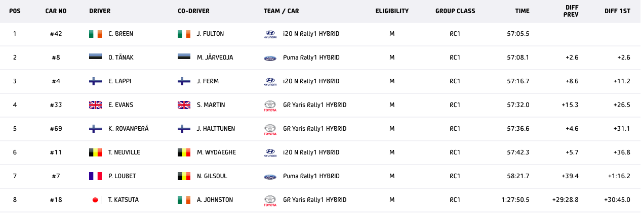This screenshot has width=641, height=214.
Task: Click the Ford logo in Tänak's row
Action: pyautogui.click(x=270, y=58)
